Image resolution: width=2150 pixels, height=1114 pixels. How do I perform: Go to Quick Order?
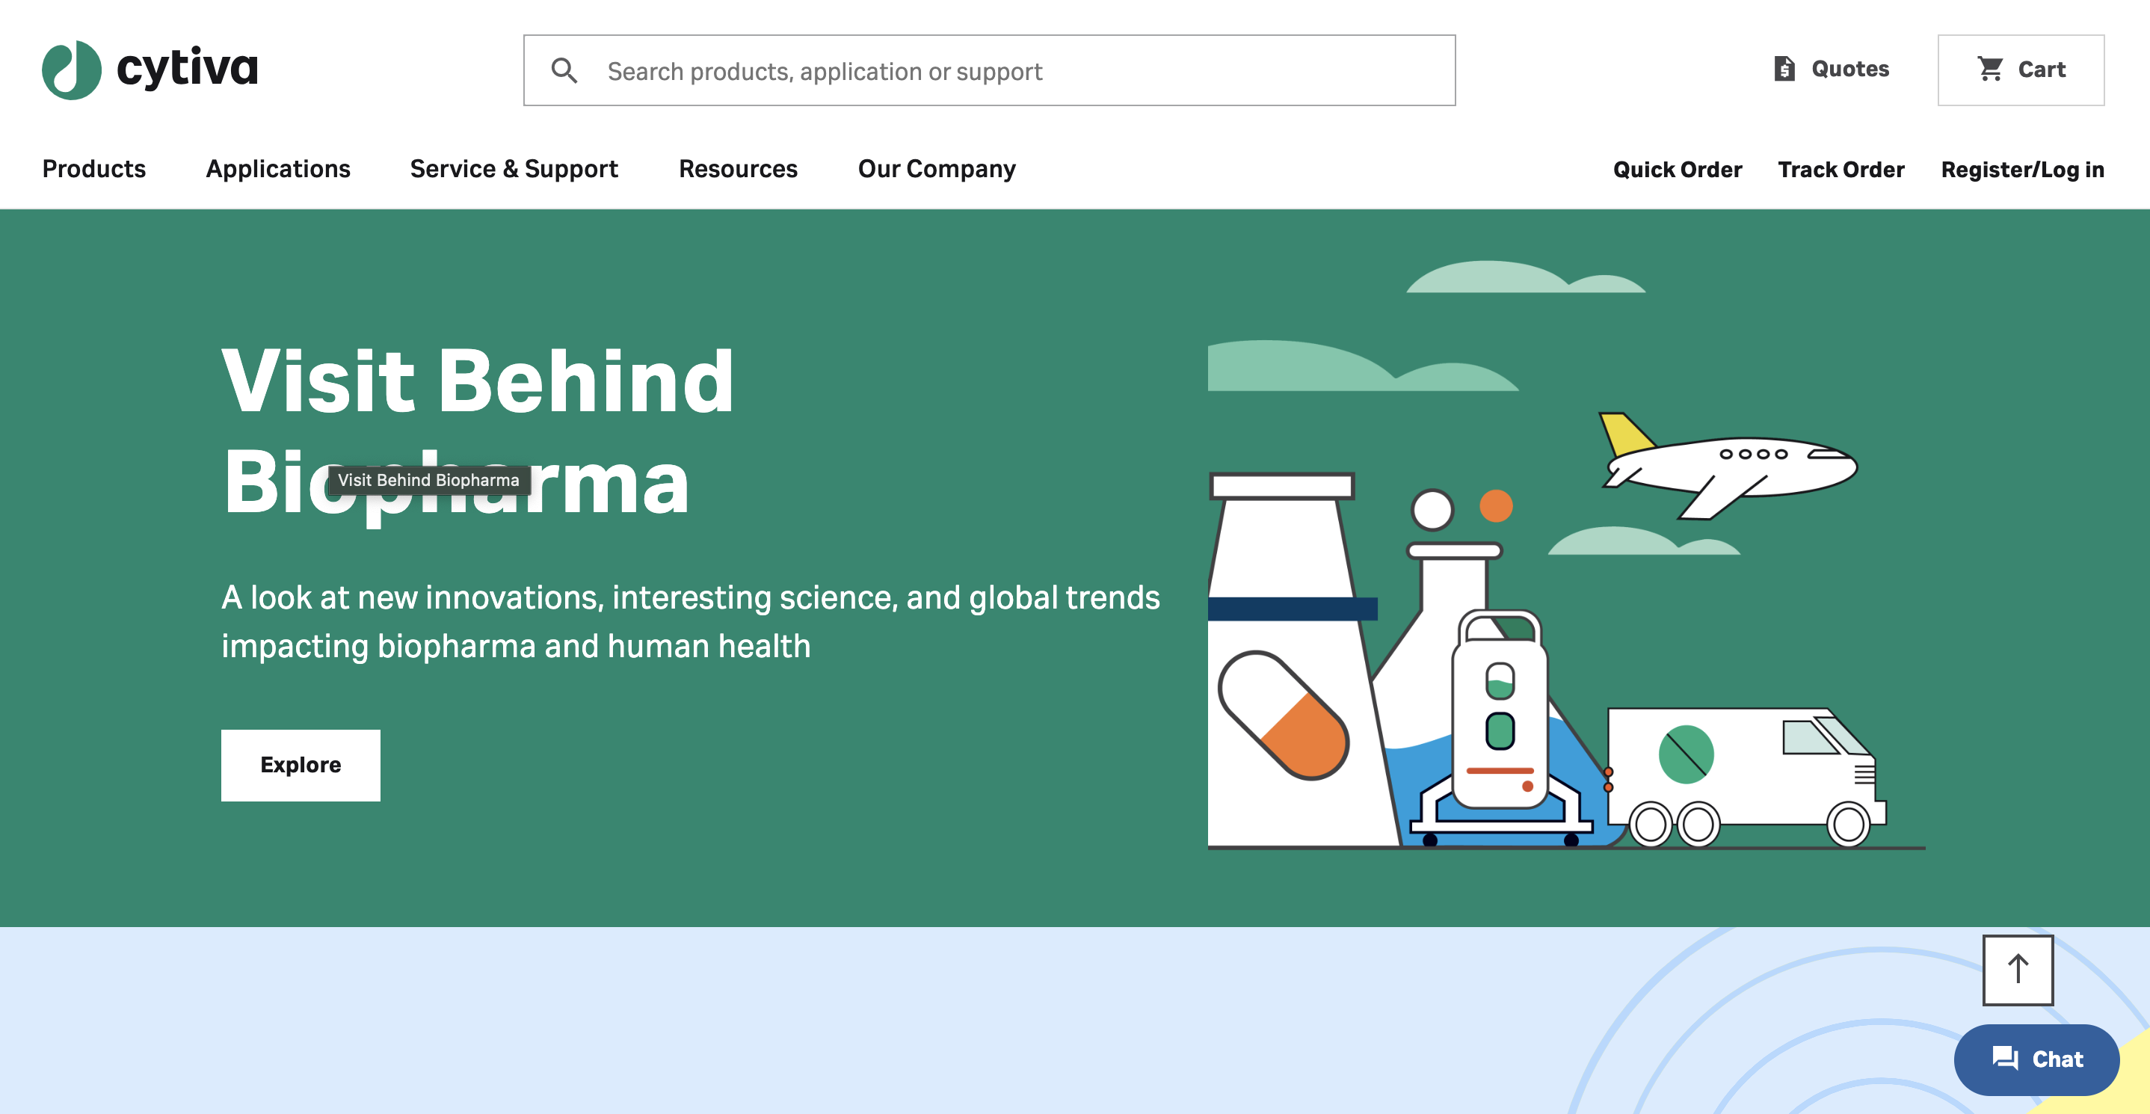[x=1676, y=168]
